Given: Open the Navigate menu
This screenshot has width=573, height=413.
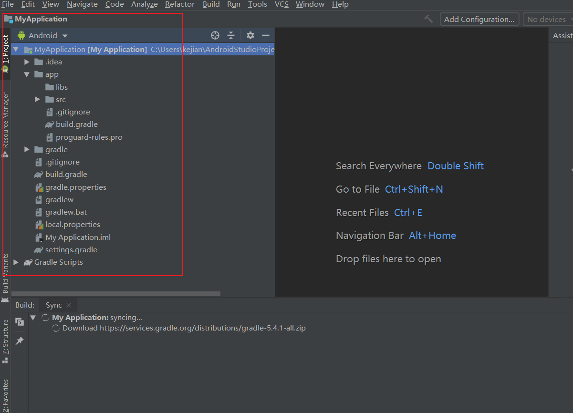Looking at the screenshot, I should coord(82,4).
